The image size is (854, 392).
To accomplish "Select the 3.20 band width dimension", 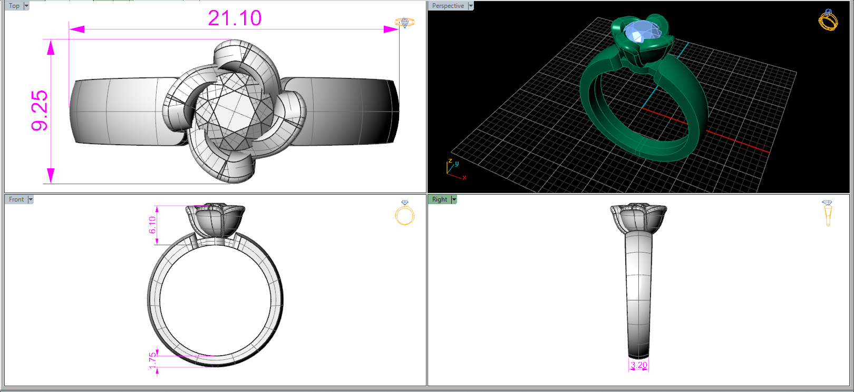I will [x=639, y=365].
